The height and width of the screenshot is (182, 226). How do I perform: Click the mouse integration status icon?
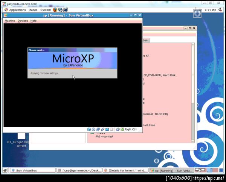118,129
